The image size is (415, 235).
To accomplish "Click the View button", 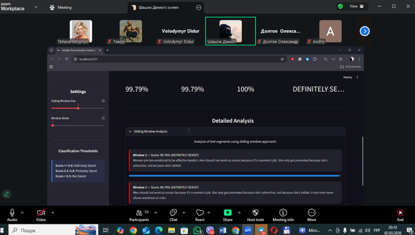I will 357,6.
